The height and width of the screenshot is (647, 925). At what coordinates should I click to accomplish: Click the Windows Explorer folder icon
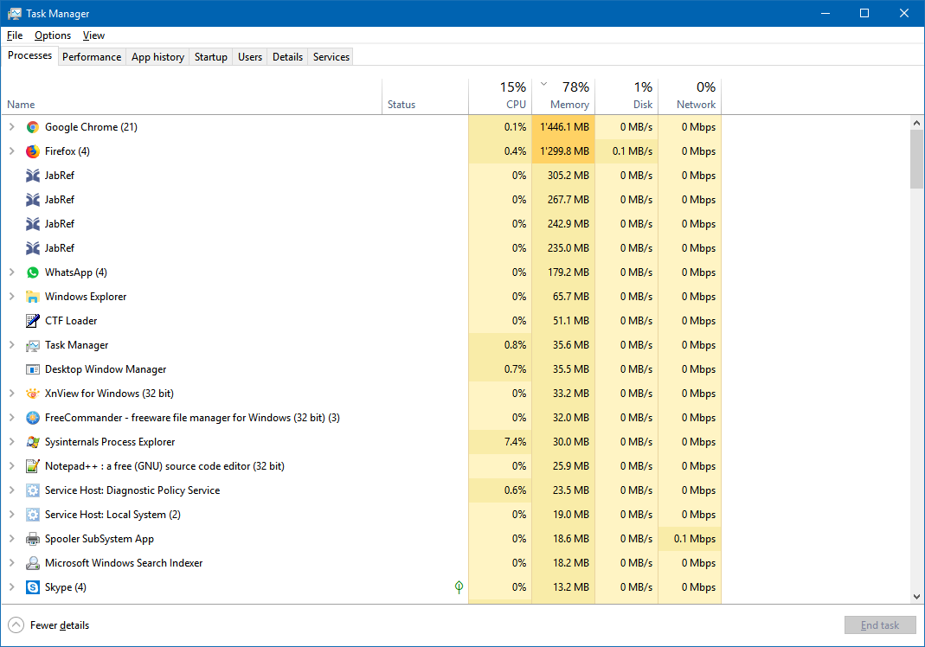coord(32,296)
